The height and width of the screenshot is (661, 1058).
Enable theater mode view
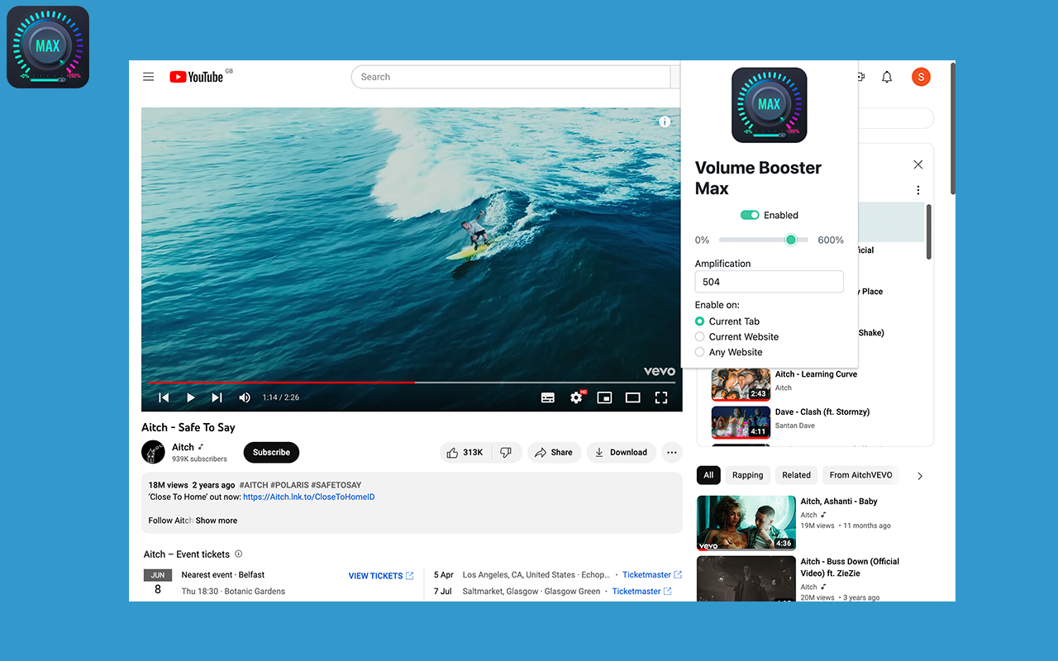click(632, 397)
